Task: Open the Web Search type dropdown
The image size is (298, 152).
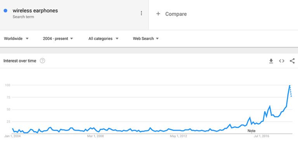Action: pos(146,38)
